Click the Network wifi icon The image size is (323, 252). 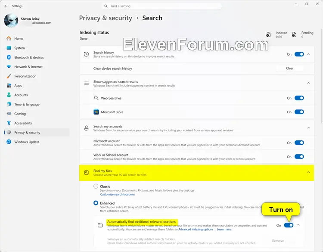coord(9,67)
